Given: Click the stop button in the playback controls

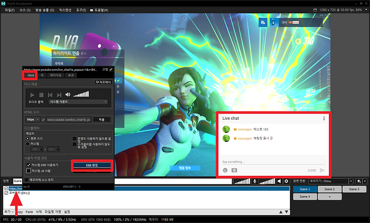Looking at the screenshot, I should (x=41, y=95).
